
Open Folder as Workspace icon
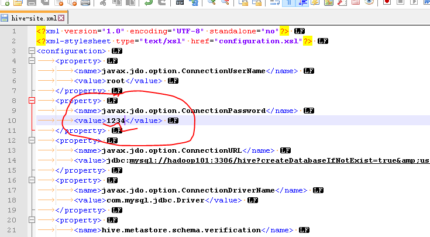tap(356, 2)
